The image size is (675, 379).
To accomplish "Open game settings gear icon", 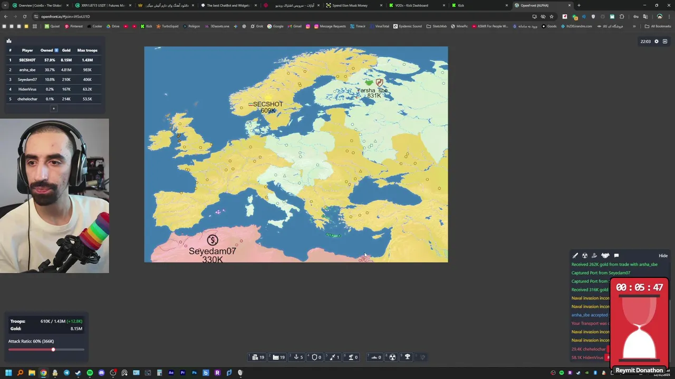I will (657, 41).
